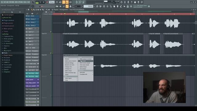
Task: Select the Select tool in playlist toolbar
Action: point(45,10)
